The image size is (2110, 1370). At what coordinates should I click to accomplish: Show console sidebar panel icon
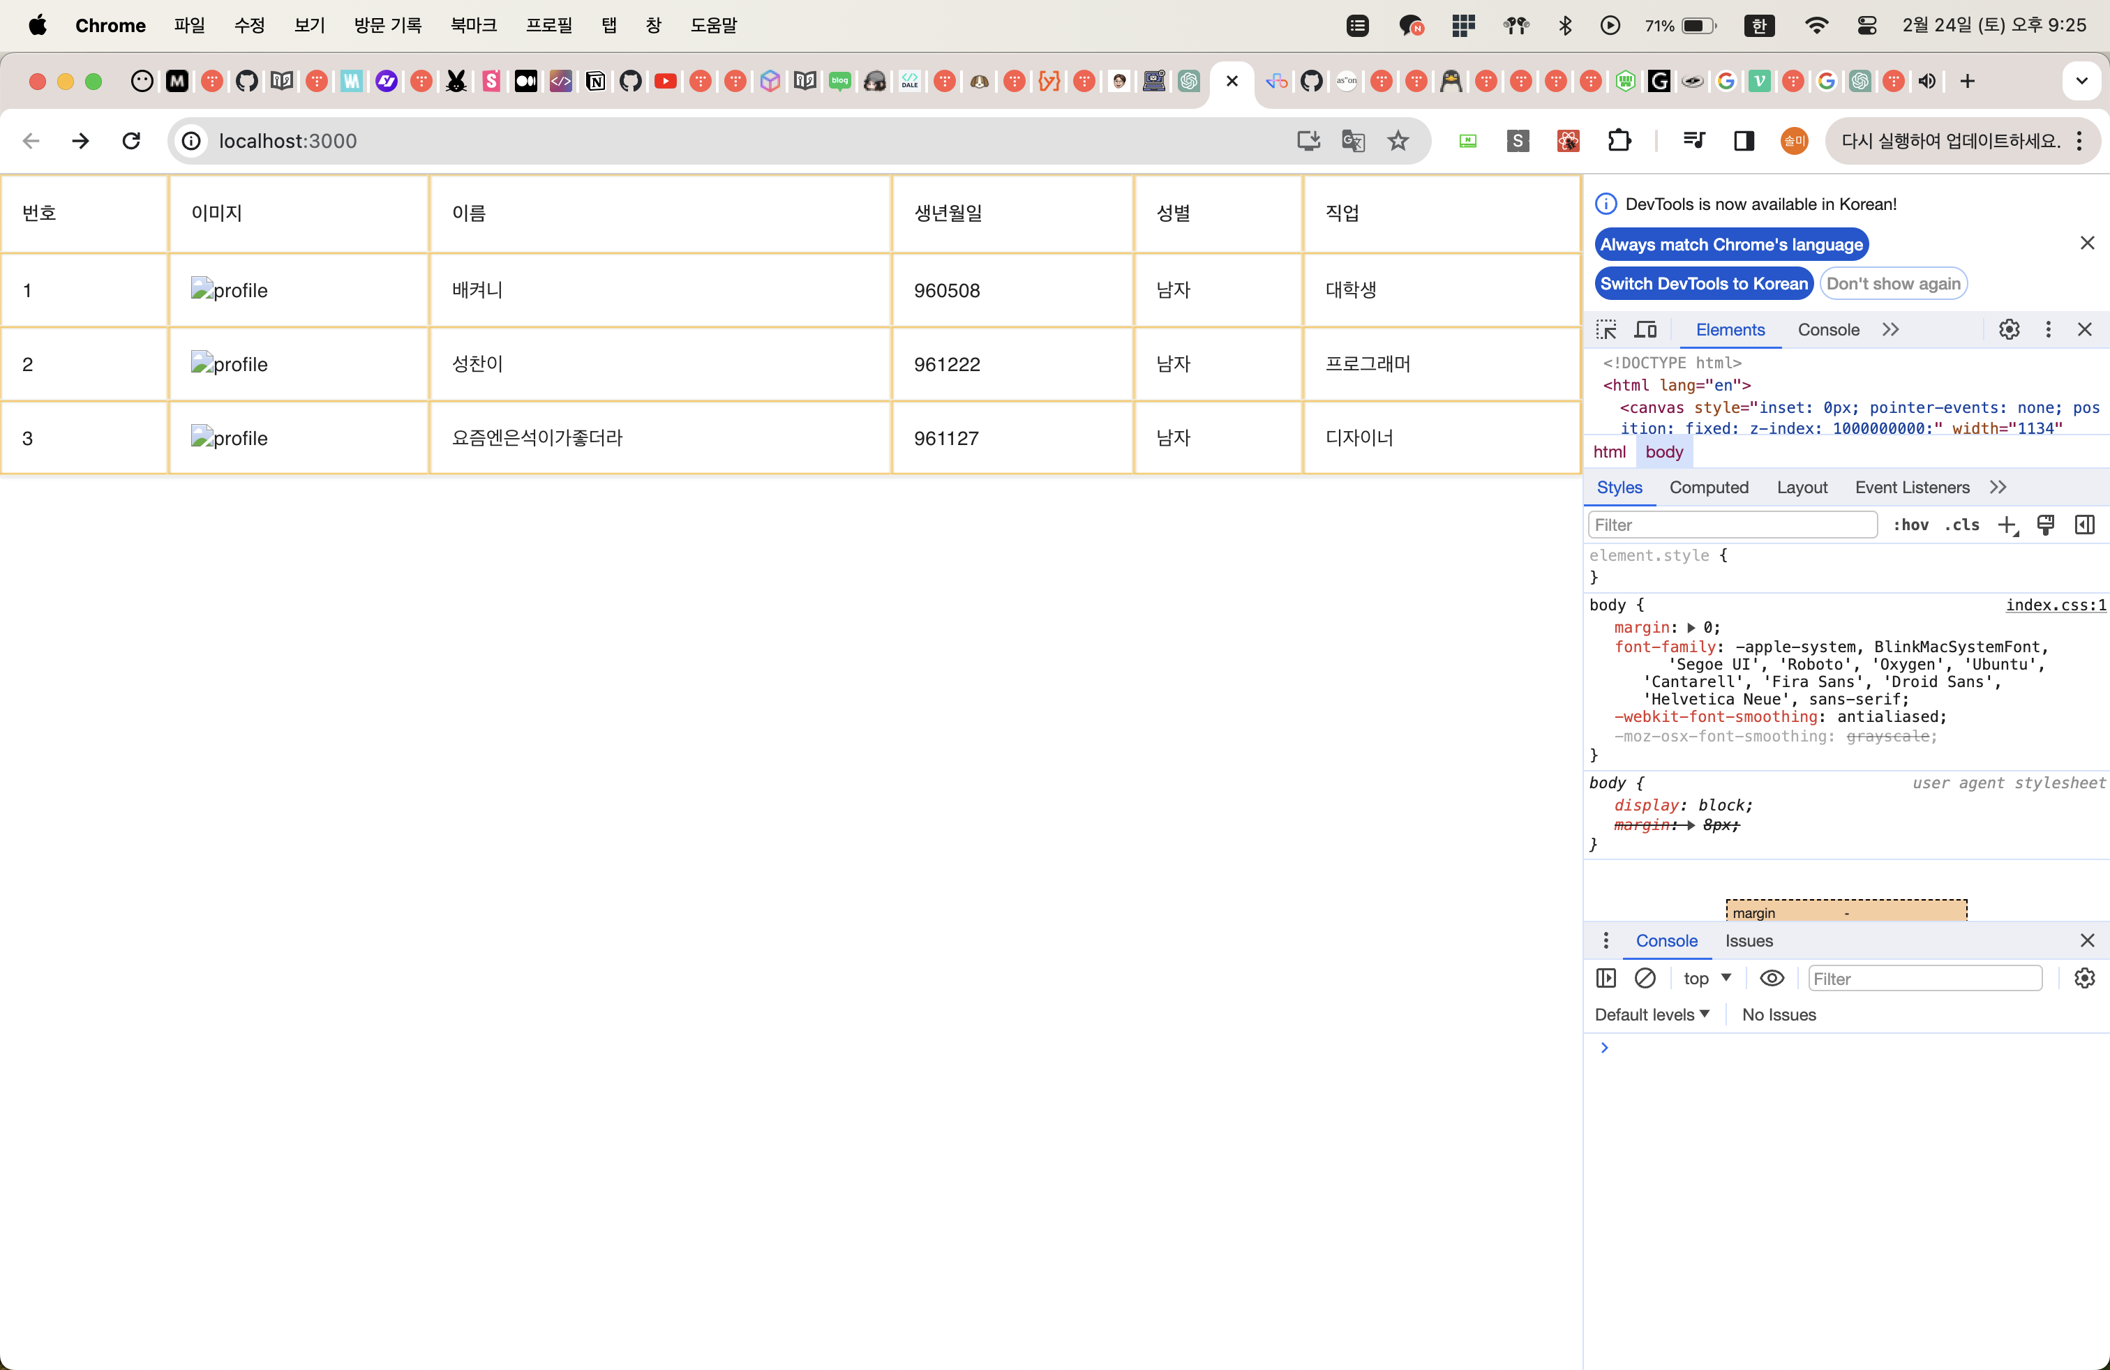[1606, 977]
